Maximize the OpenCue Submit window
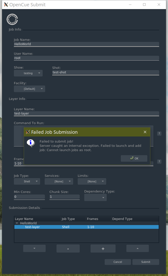 pos(144,5)
